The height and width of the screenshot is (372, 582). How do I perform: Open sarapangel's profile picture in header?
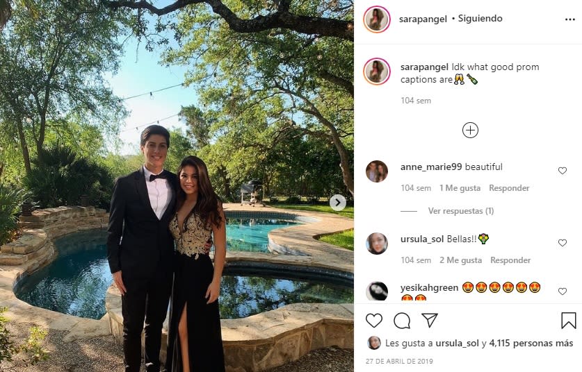(x=376, y=19)
